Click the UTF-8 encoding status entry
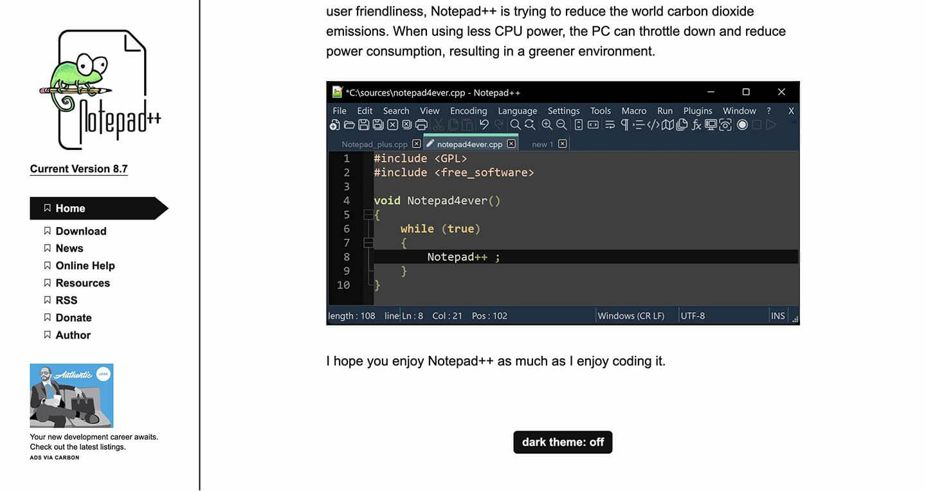Screen dimensions: 926x491 (x=693, y=316)
